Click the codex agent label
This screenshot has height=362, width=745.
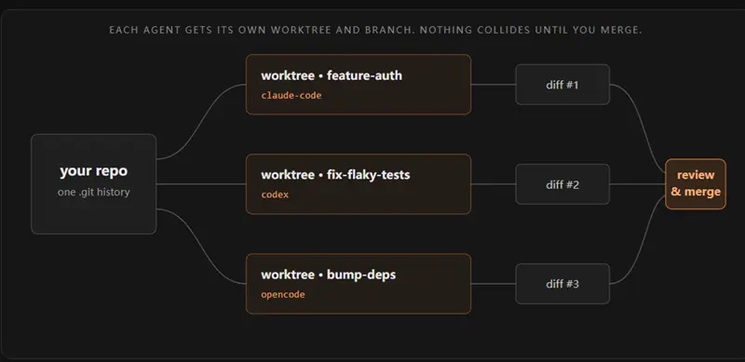[275, 194]
